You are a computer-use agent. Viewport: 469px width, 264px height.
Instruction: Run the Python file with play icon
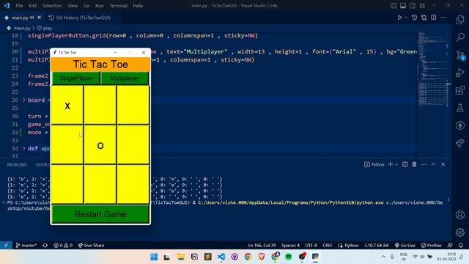399,18
